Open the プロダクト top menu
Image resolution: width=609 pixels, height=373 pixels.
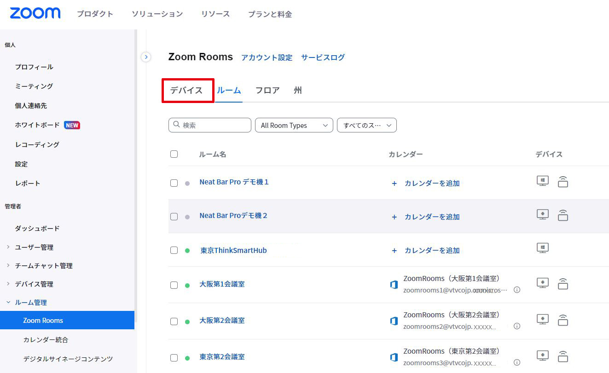point(95,14)
